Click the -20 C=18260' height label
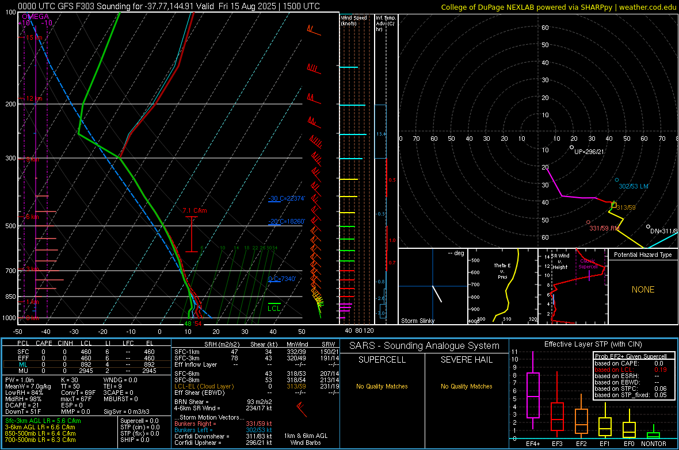 tap(286, 221)
